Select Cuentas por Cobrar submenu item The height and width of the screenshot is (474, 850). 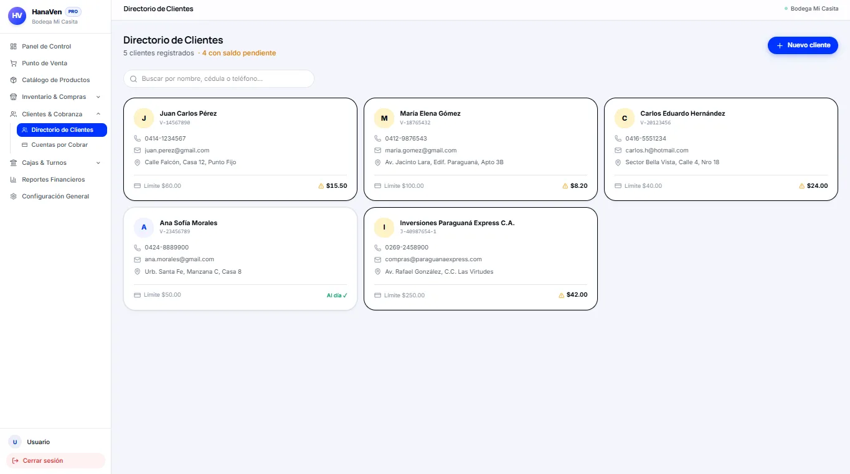[x=62, y=144]
